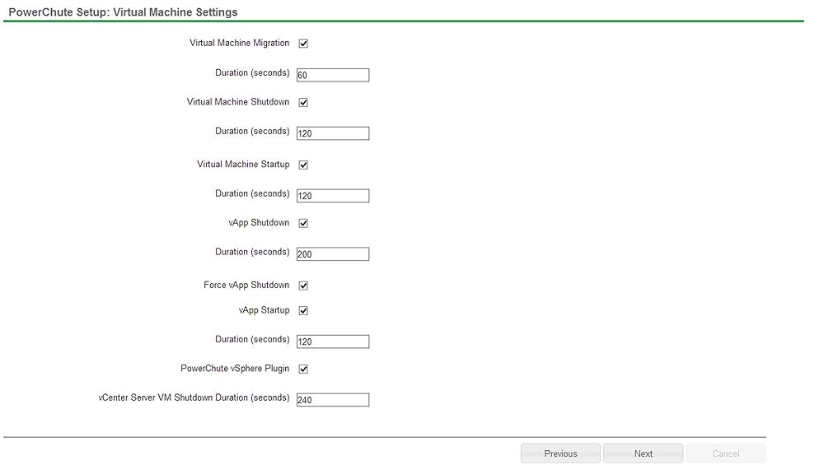
Task: Click the PowerChute vSphere Plugin label
Action: click(x=235, y=368)
